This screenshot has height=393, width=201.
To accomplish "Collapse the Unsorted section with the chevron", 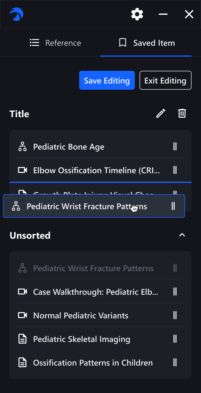I will pos(182,235).
